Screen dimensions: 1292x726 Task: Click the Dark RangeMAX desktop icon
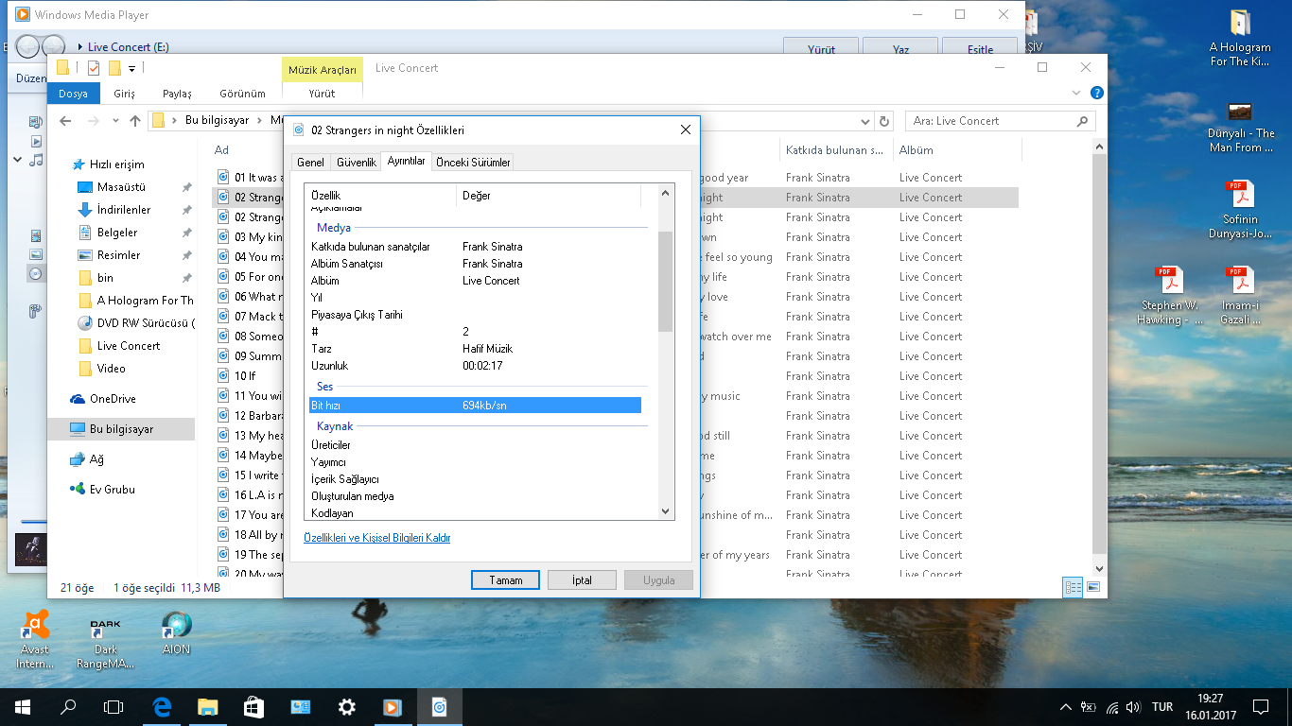[x=105, y=626]
